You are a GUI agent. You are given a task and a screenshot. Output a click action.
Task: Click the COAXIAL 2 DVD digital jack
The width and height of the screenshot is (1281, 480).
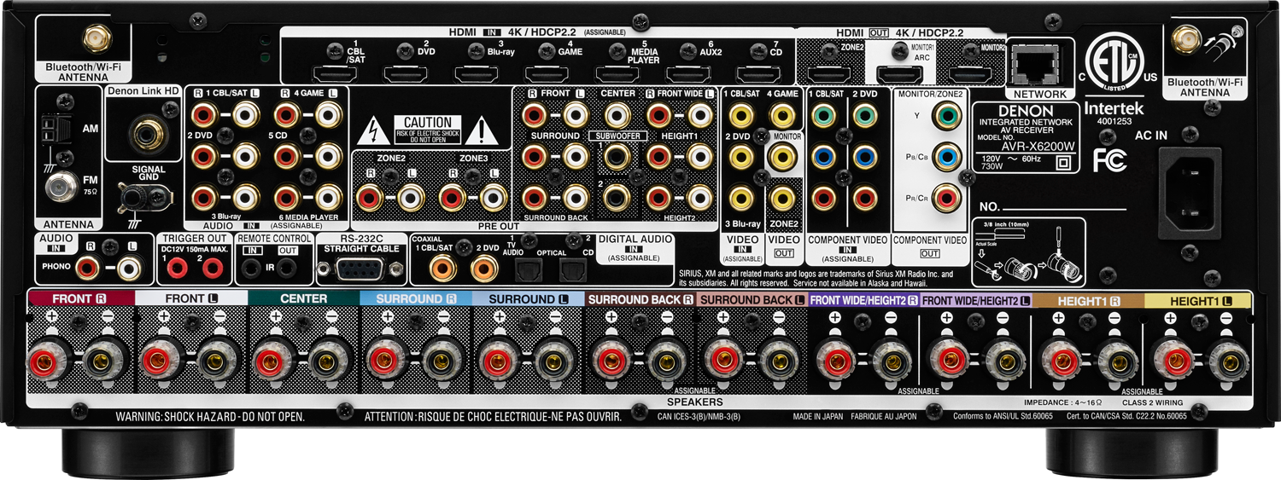(x=484, y=270)
